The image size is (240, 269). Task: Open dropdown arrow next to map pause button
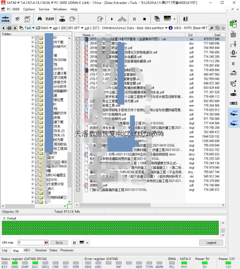click(x=88, y=242)
